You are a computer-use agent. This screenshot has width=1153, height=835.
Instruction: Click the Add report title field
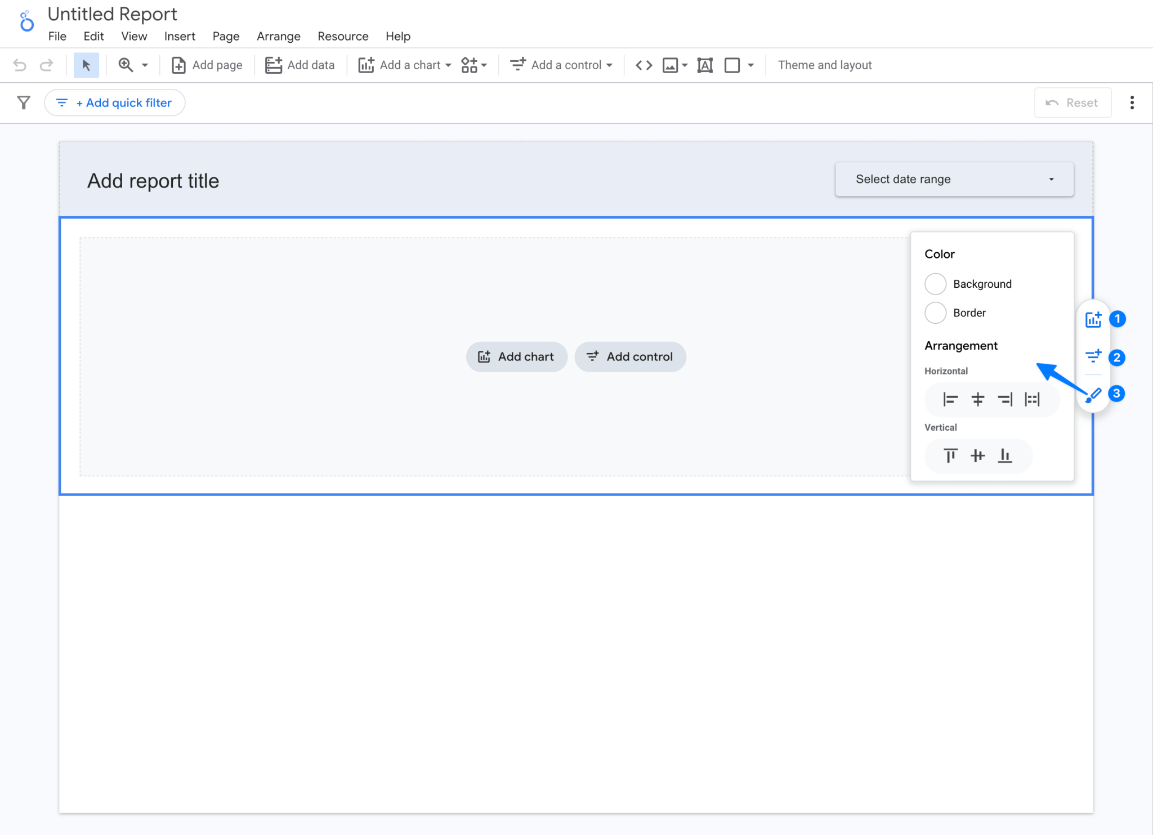click(153, 181)
